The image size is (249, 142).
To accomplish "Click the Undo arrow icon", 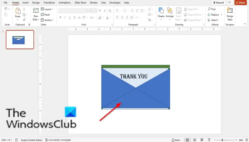I will [x=6, y=9].
